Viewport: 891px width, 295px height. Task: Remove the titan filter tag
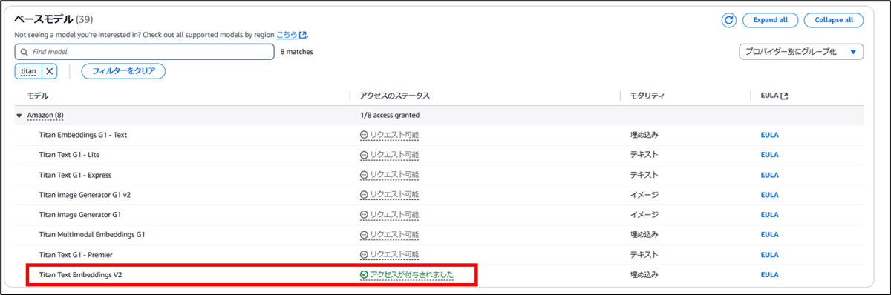[49, 71]
